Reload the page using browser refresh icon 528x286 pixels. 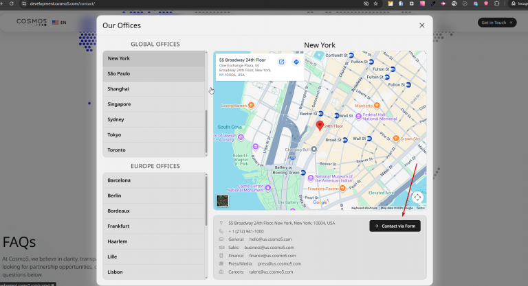pyautogui.click(x=11, y=3)
